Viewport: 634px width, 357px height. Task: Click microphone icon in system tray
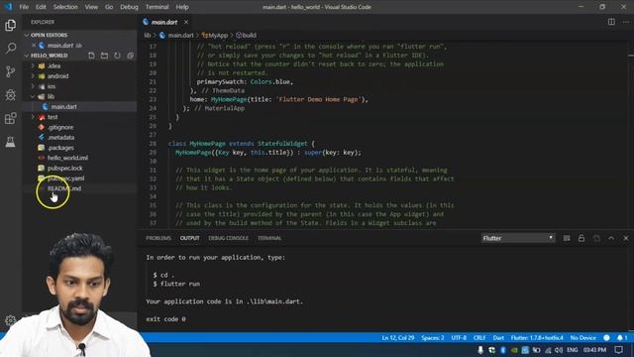coord(479,350)
